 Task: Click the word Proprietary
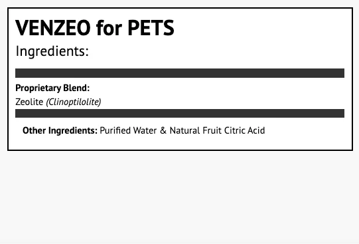click(38, 88)
